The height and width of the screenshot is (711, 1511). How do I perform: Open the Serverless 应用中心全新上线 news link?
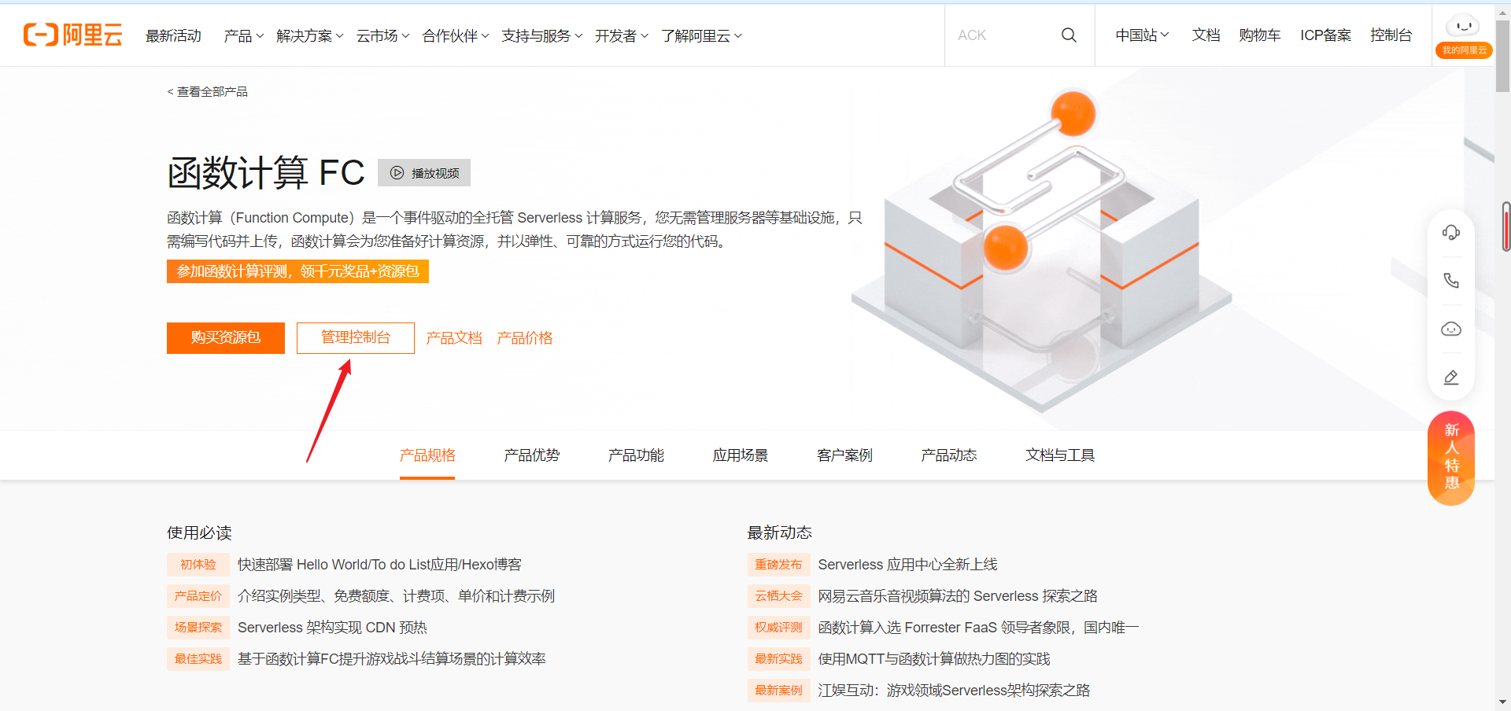click(x=908, y=565)
